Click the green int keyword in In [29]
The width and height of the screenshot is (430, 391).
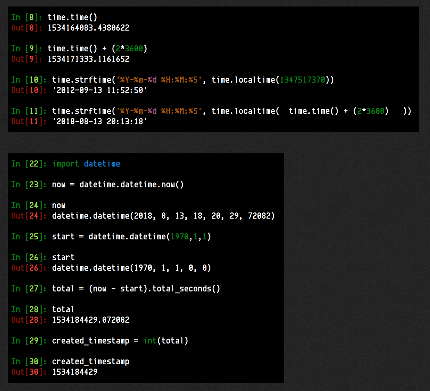pos(150,341)
